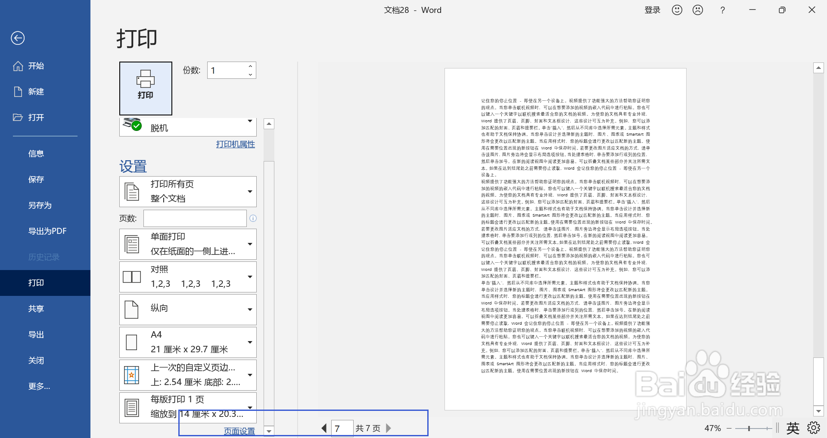The width and height of the screenshot is (827, 438).
Task: Choose 打开 in the sidebar
Action: point(29,118)
